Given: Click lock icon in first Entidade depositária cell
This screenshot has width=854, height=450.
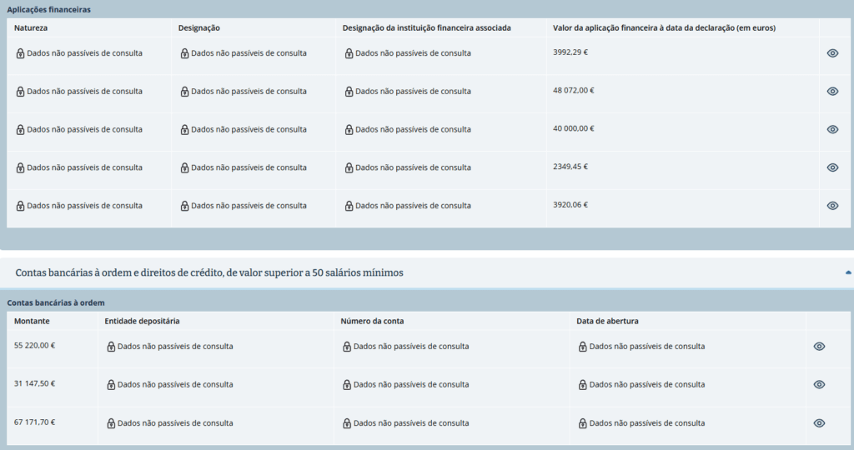Looking at the screenshot, I should click(x=111, y=347).
